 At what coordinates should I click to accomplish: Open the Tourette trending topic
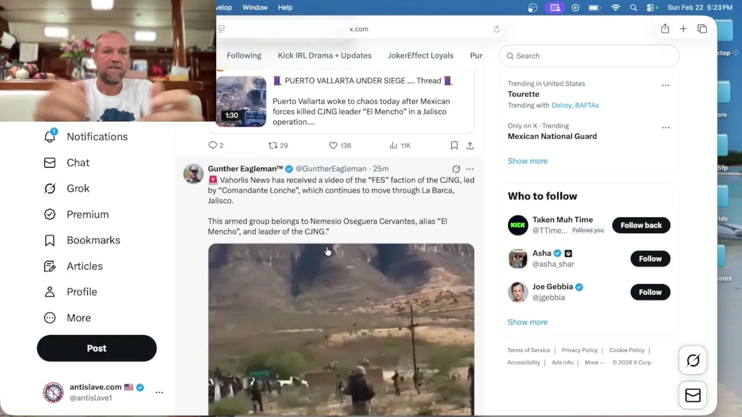click(523, 94)
